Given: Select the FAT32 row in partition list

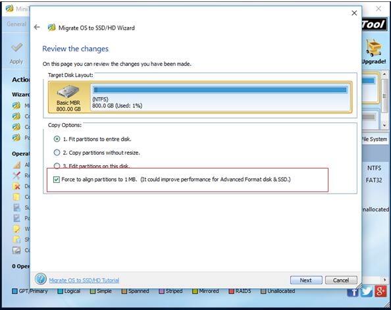Looking at the screenshot, I should 374,180.
